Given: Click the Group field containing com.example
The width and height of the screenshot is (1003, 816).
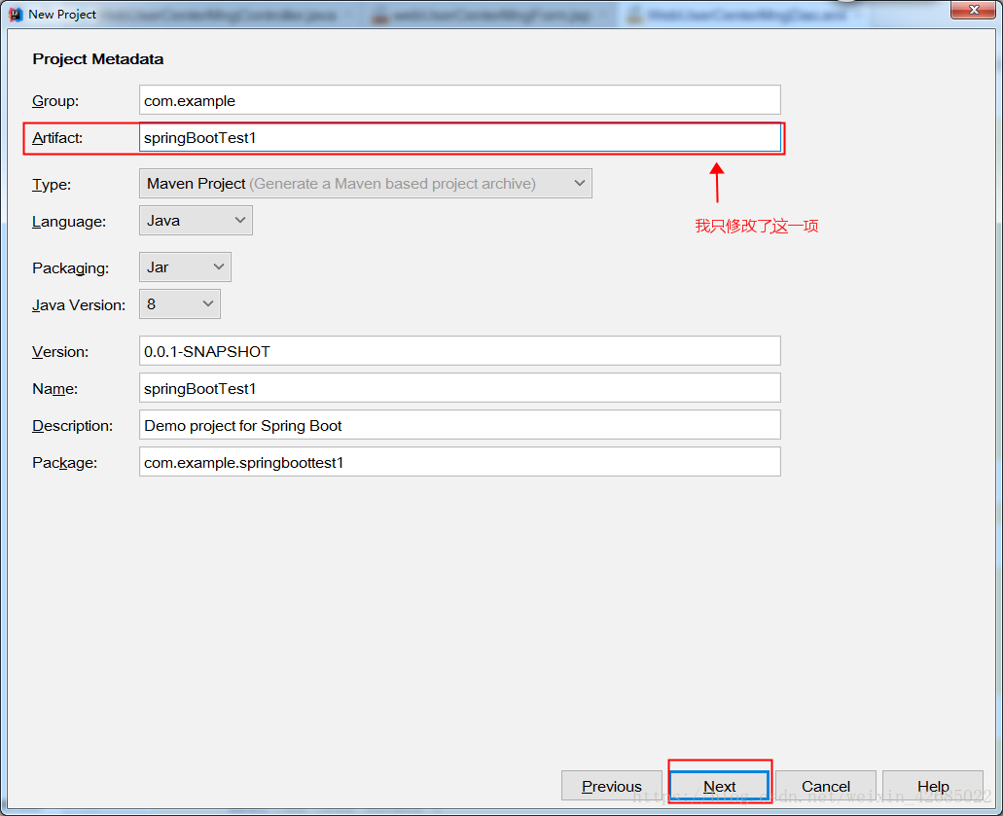Looking at the screenshot, I should click(x=459, y=100).
